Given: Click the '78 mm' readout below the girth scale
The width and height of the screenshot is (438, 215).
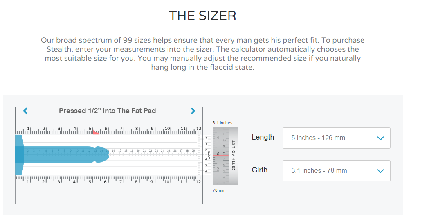Looking at the screenshot, I should pyautogui.click(x=219, y=190).
